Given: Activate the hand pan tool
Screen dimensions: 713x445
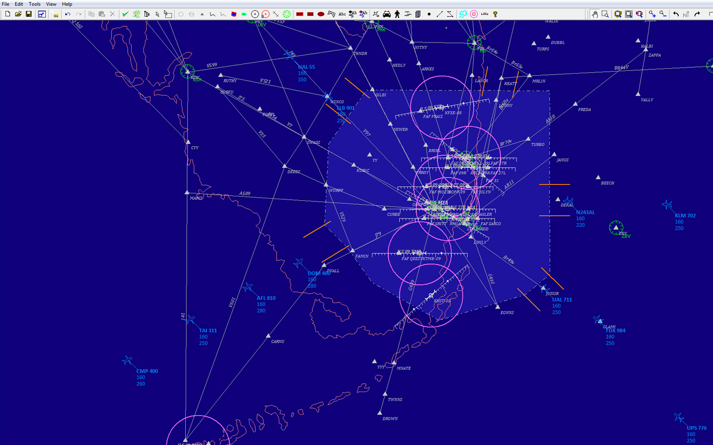Looking at the screenshot, I should click(x=595, y=14).
